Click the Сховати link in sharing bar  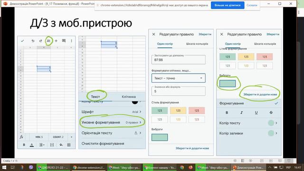pyautogui.click(x=252, y=5)
